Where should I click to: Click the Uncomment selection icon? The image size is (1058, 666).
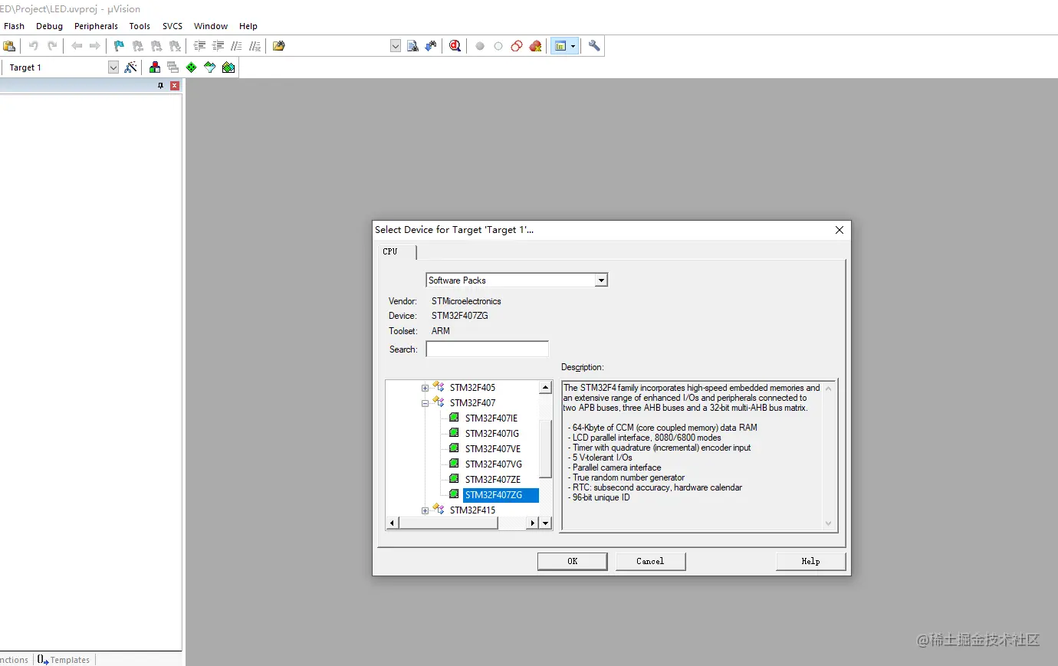[255, 46]
